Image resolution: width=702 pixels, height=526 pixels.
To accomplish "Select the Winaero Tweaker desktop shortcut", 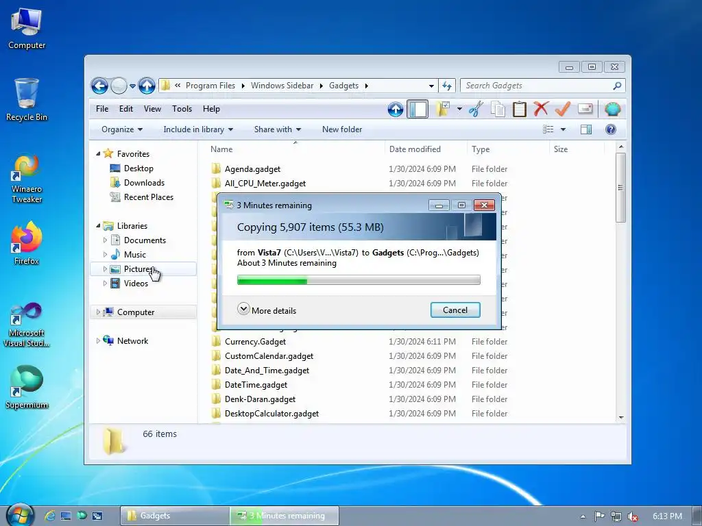I will 27,179.
